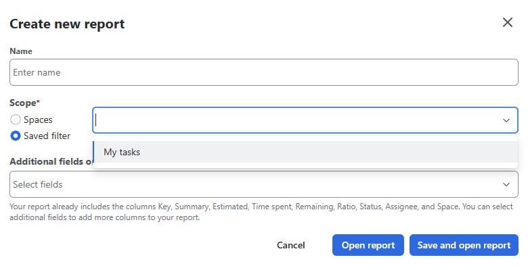Viewport: 528px width, 270px height.
Task: Close the Create new report dialog
Action: coord(508,22)
